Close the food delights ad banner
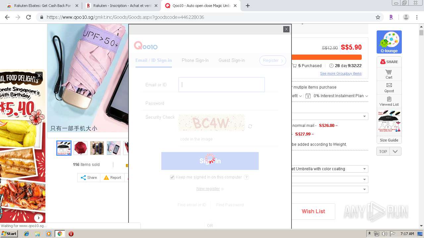The image size is (424, 238). pos(39,76)
